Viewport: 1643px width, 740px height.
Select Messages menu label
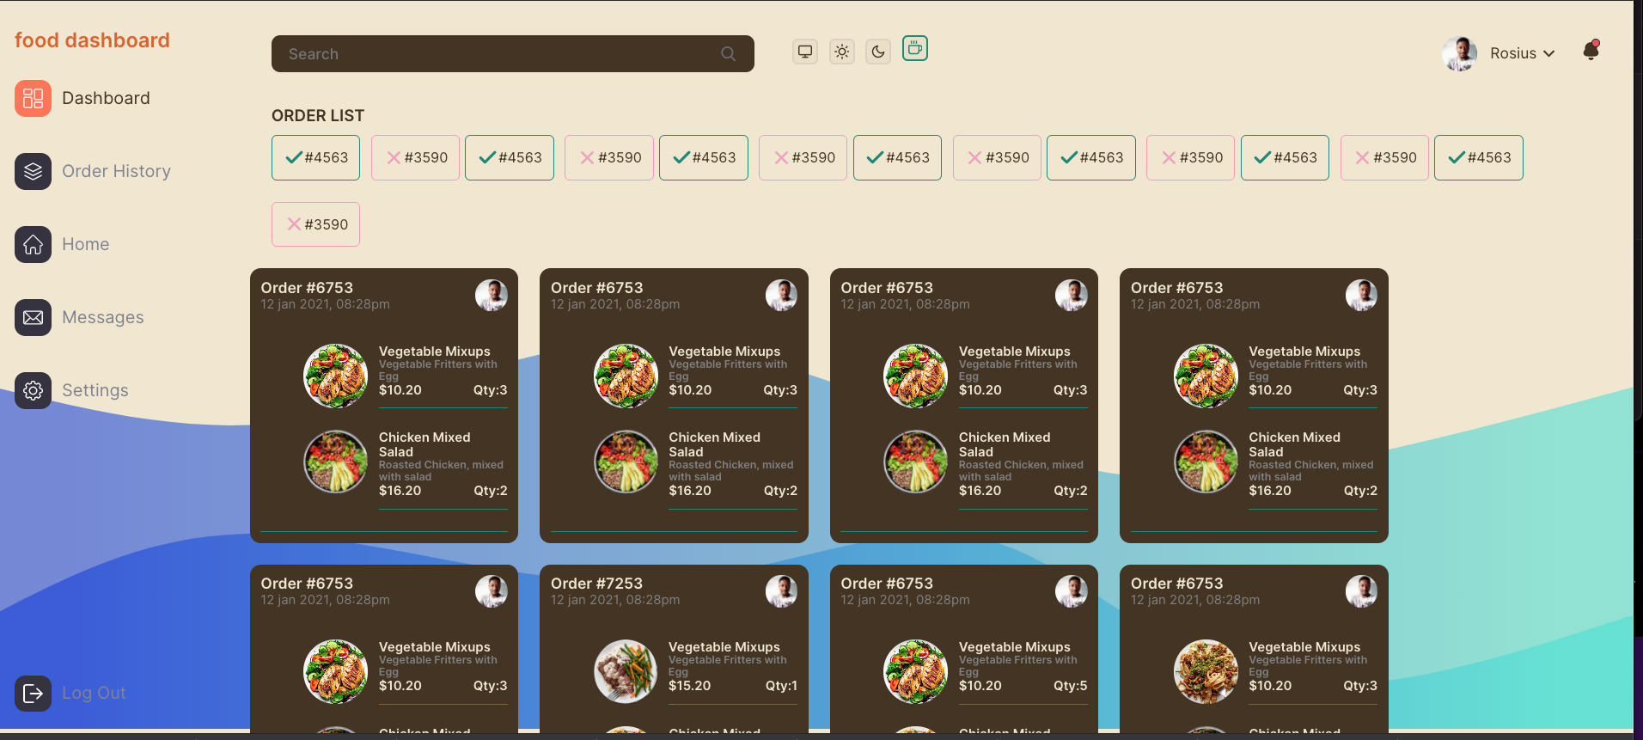pos(103,317)
